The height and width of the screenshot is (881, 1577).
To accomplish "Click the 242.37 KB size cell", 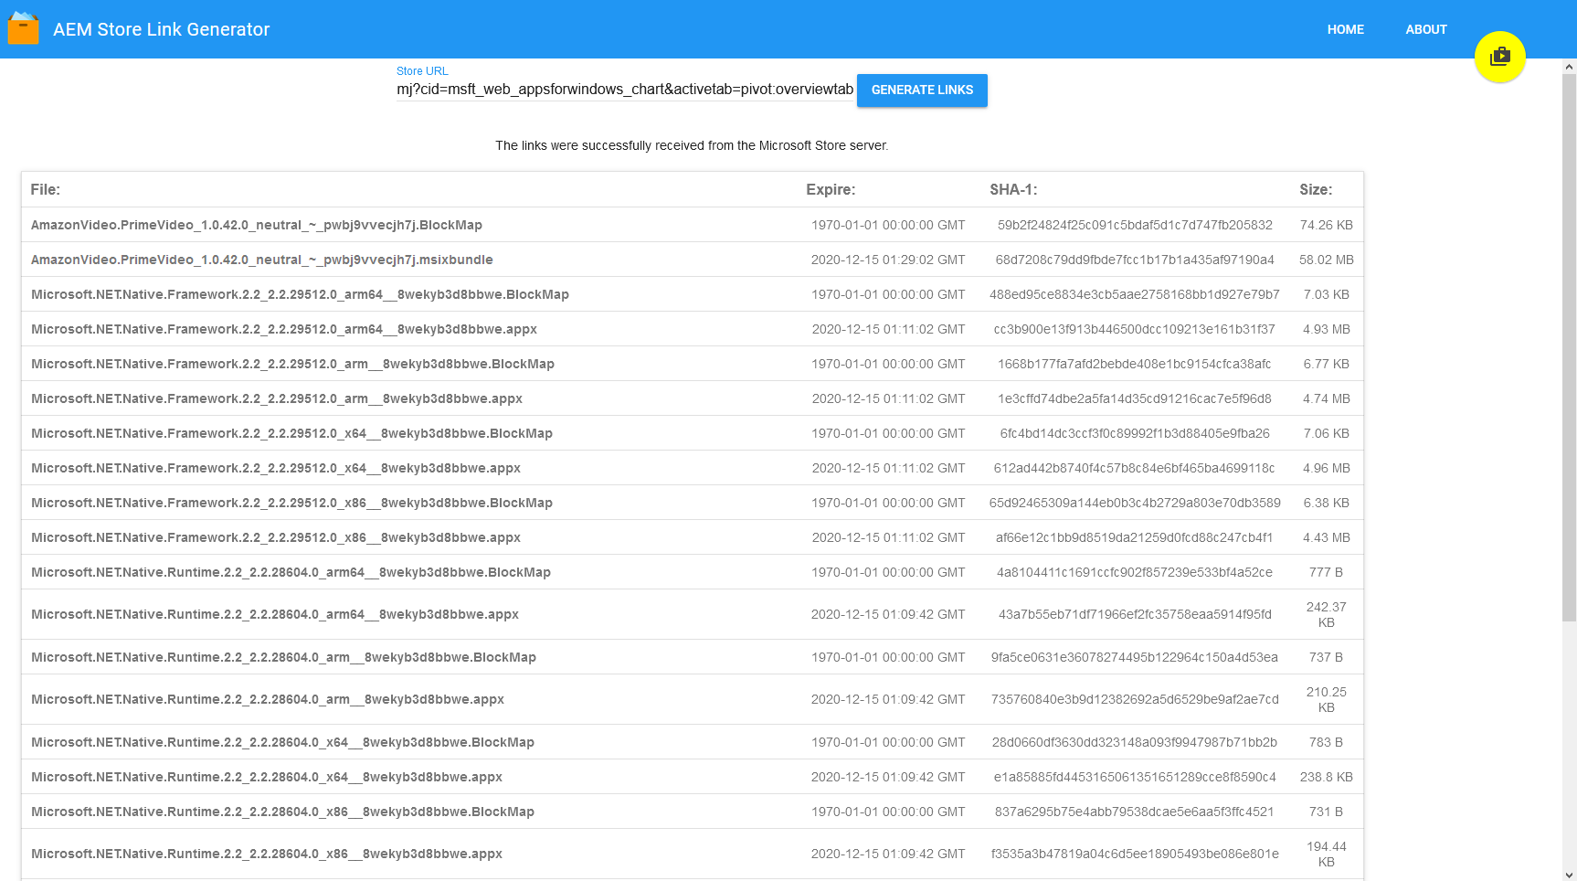I will [x=1327, y=614].
